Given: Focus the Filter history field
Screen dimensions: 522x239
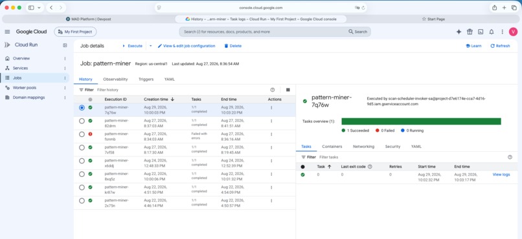Looking at the screenshot, I should [x=181, y=90].
